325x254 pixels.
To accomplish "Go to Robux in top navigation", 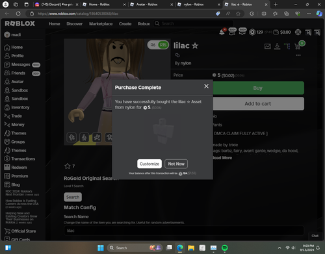I will click(x=144, y=24).
